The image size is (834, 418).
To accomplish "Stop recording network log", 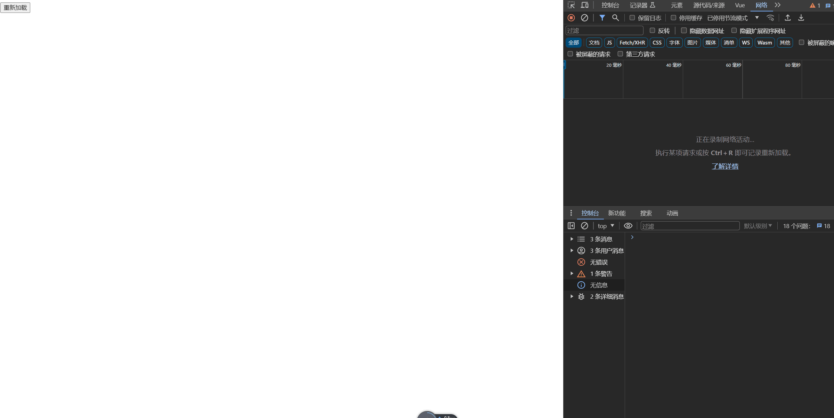I will (571, 18).
